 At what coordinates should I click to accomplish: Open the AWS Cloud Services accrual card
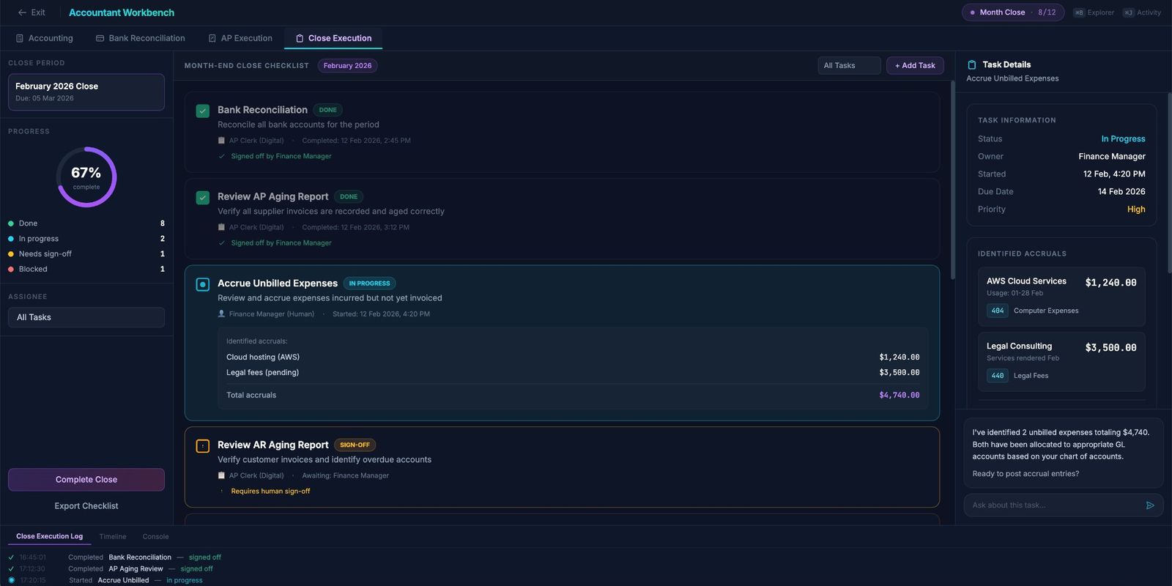[x=1061, y=296]
